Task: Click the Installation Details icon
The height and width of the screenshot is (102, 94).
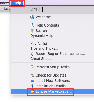Action: (32, 86)
